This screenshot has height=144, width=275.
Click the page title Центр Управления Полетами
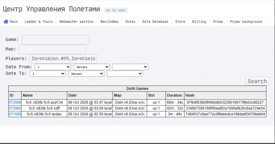tap(52, 9)
